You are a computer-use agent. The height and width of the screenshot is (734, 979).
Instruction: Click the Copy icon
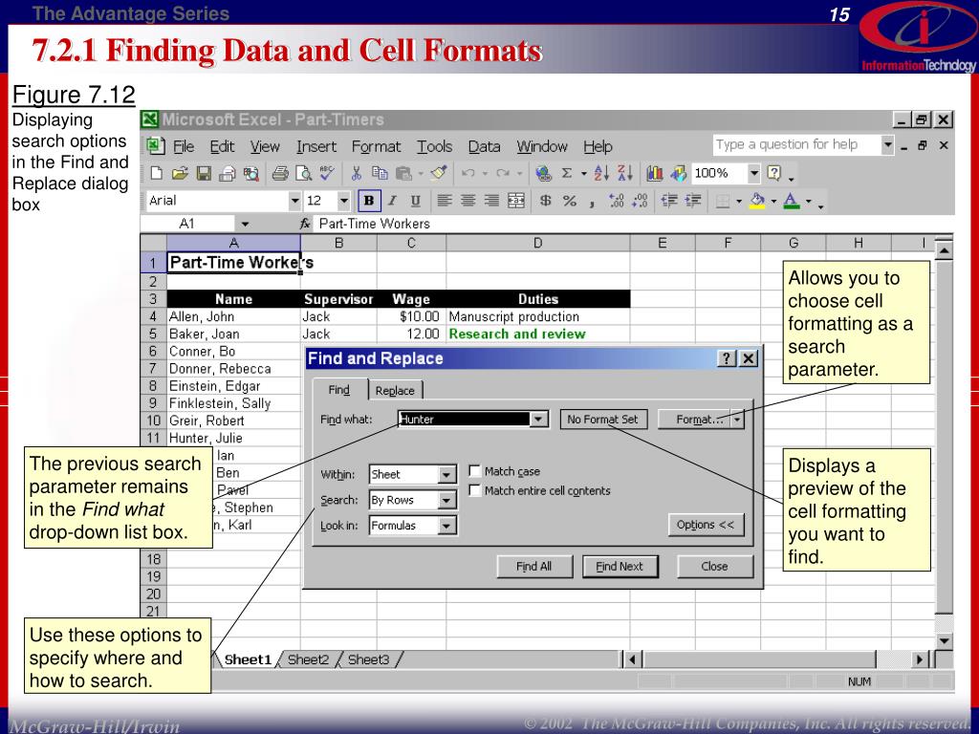380,174
